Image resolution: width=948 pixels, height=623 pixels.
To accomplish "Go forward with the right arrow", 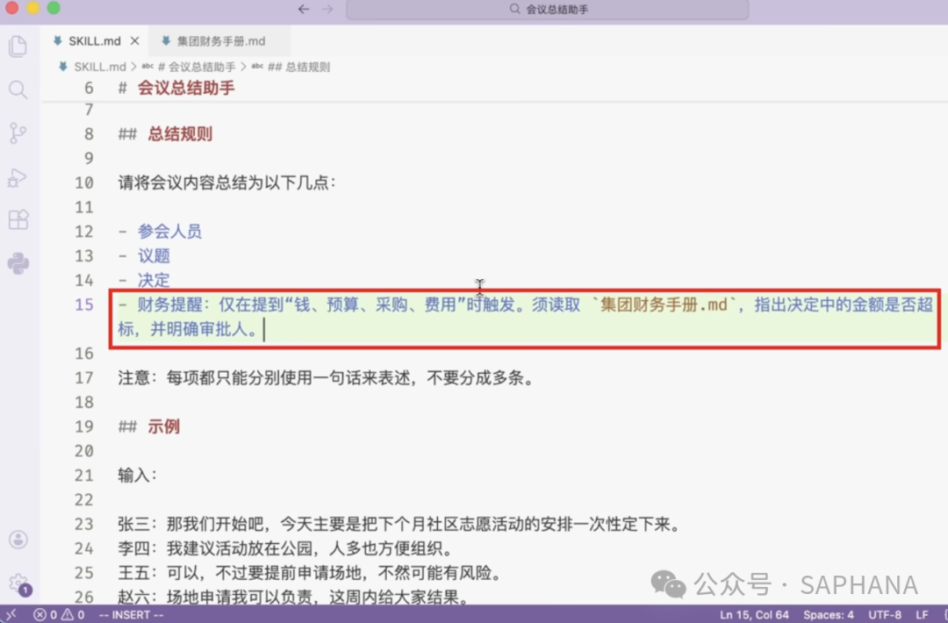I will coord(327,9).
